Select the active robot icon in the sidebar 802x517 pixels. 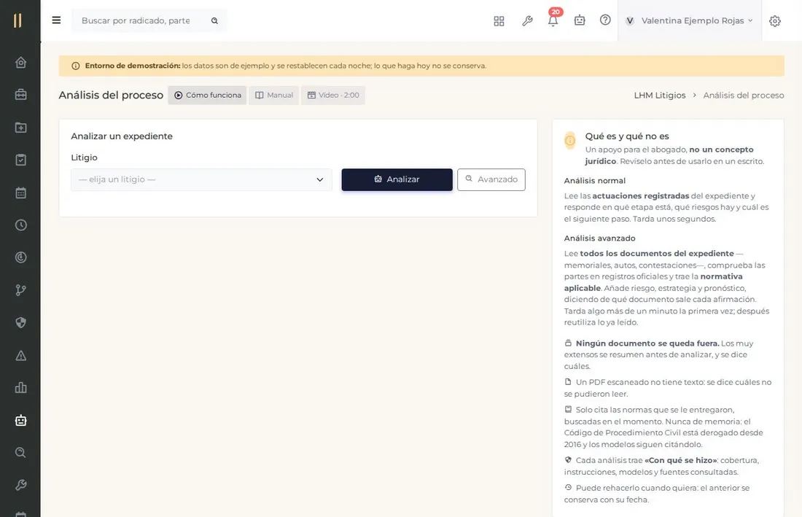click(x=20, y=420)
